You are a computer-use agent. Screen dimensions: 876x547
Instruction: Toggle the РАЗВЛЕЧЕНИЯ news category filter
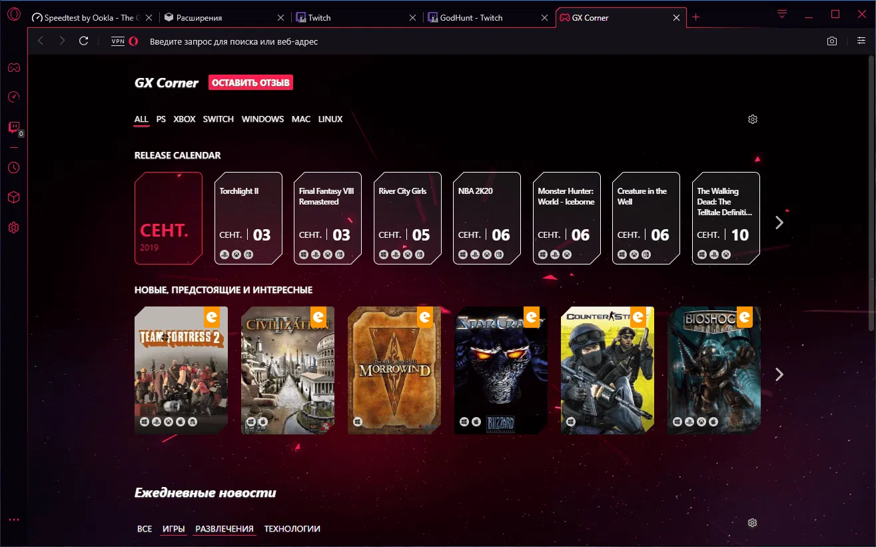point(224,529)
